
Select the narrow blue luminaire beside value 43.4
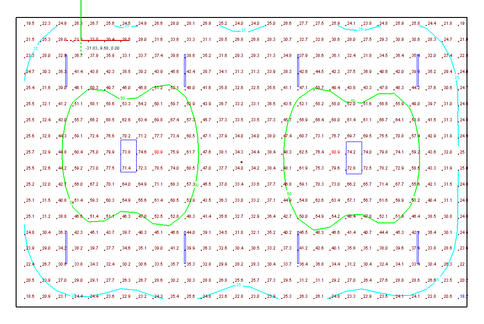click(185, 71)
